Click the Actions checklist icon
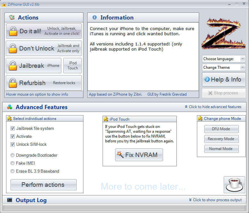This screenshot has height=213, width=249. coord(12,17)
